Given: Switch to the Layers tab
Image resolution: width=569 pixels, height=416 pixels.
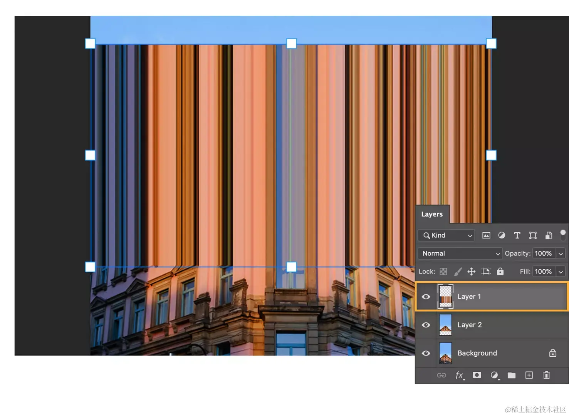Looking at the screenshot, I should (432, 214).
